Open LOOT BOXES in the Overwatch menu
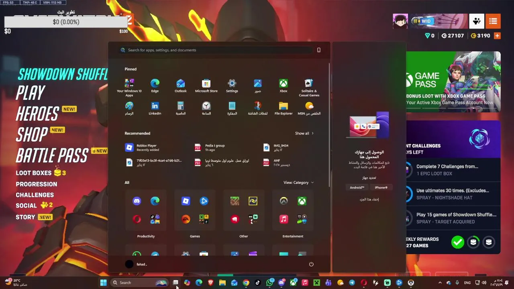 (x=34, y=173)
